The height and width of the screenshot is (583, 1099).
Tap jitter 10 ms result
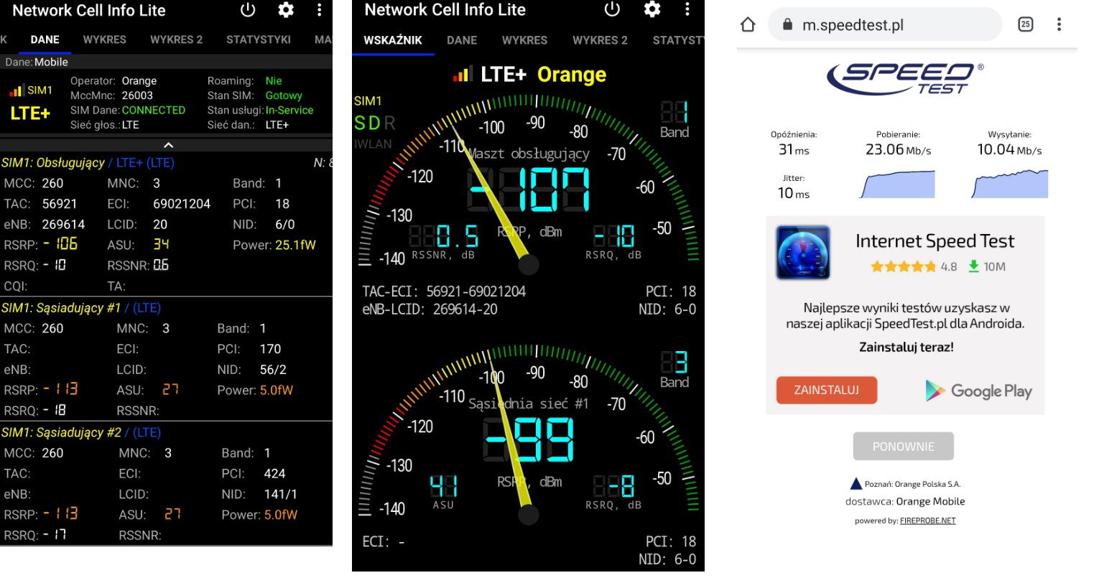click(x=794, y=193)
